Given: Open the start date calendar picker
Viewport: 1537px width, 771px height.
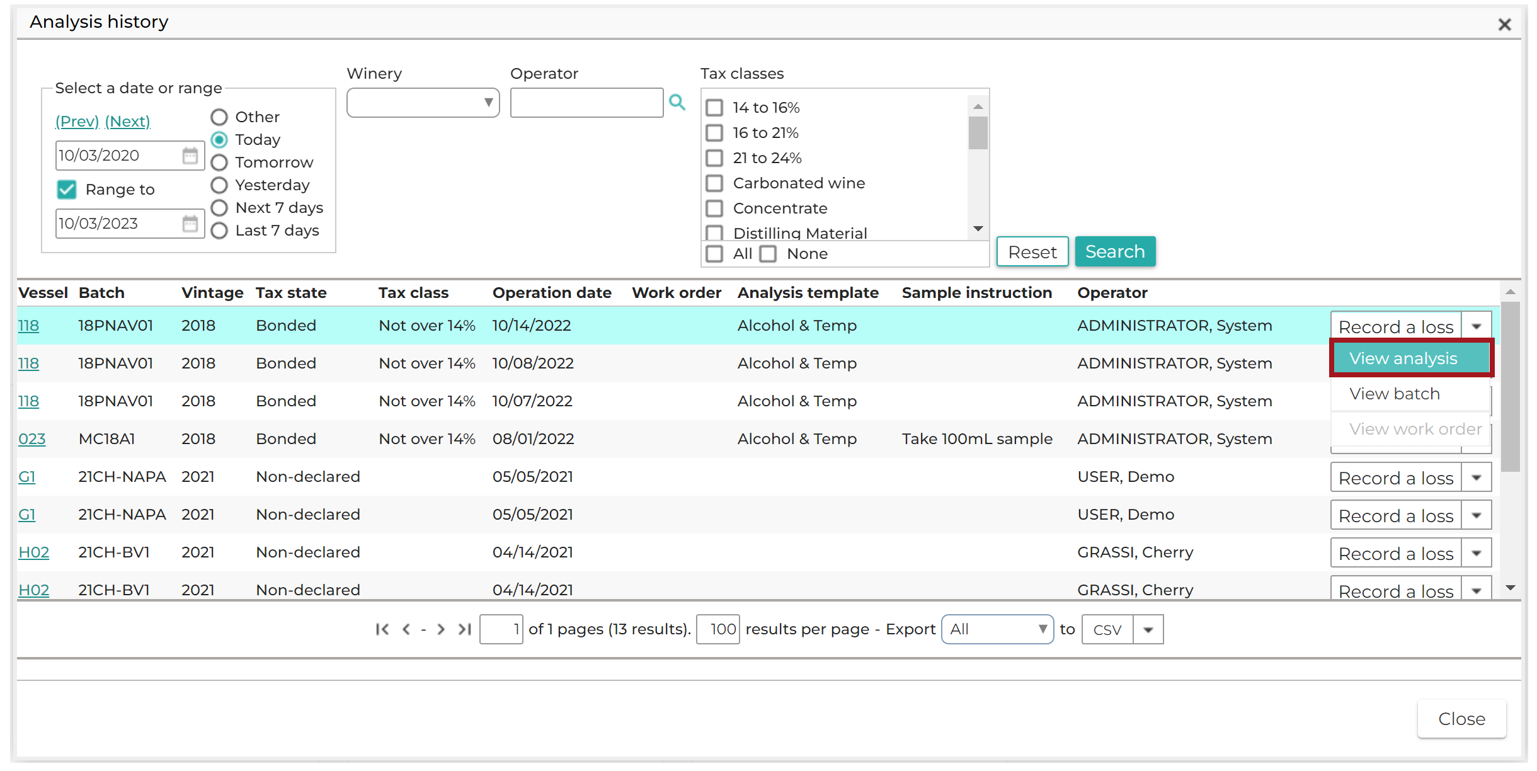Looking at the screenshot, I should click(x=190, y=156).
